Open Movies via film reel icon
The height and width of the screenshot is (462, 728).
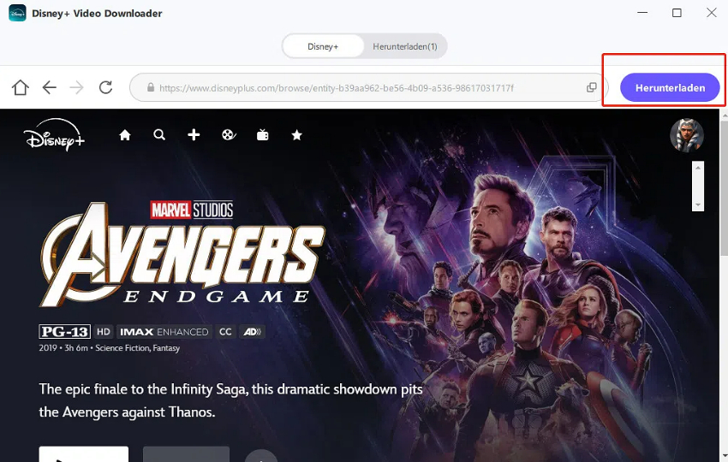(x=228, y=135)
